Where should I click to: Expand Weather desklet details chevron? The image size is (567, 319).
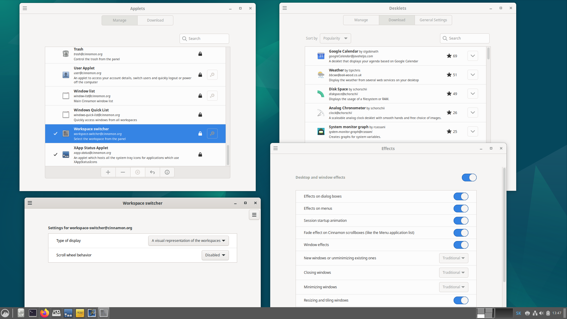point(473,75)
